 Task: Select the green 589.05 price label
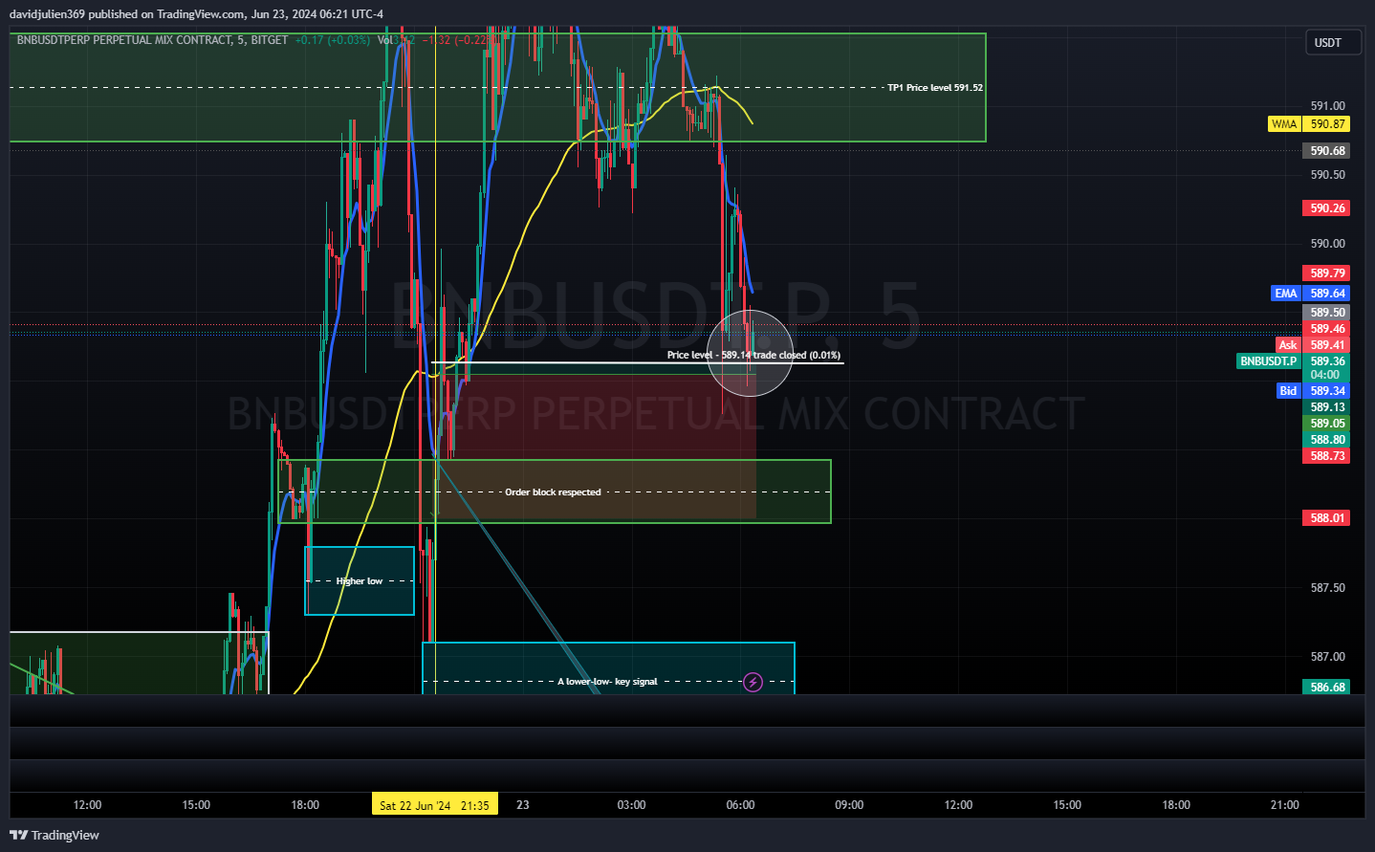(1327, 424)
